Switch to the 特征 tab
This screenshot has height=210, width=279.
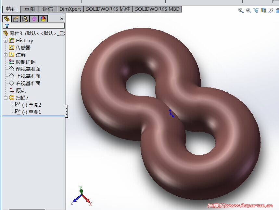[11, 9]
